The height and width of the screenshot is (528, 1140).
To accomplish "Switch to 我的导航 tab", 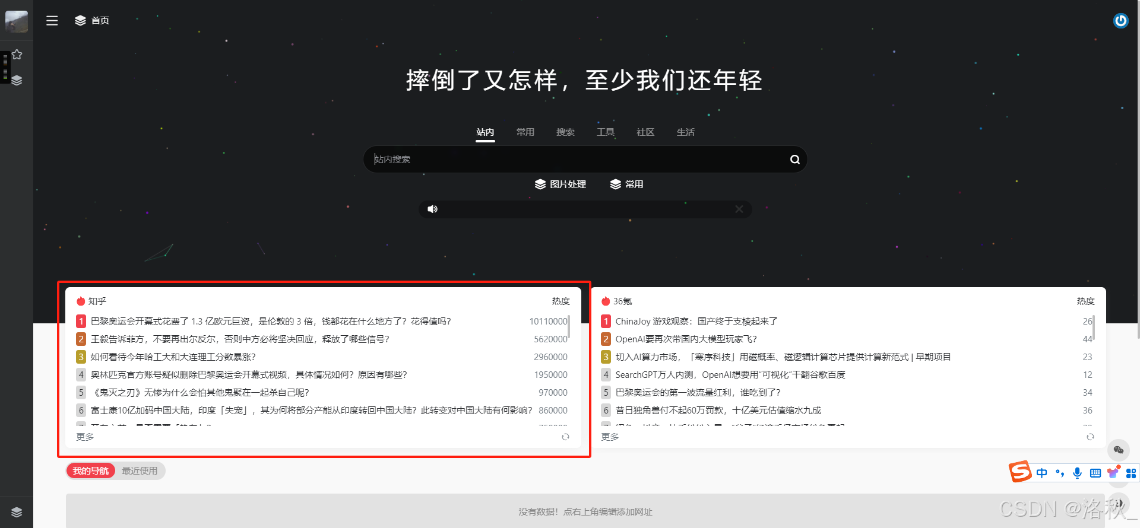I will [x=90, y=470].
